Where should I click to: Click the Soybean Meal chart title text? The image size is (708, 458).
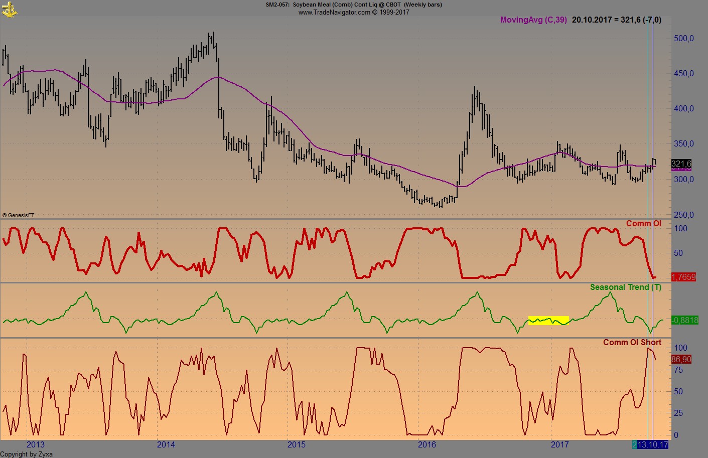click(354, 5)
